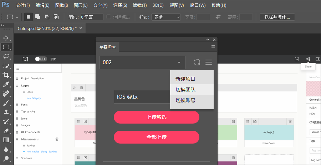Click the 全部上传 button
Viewport: 321px width, 165px height.
click(x=157, y=137)
